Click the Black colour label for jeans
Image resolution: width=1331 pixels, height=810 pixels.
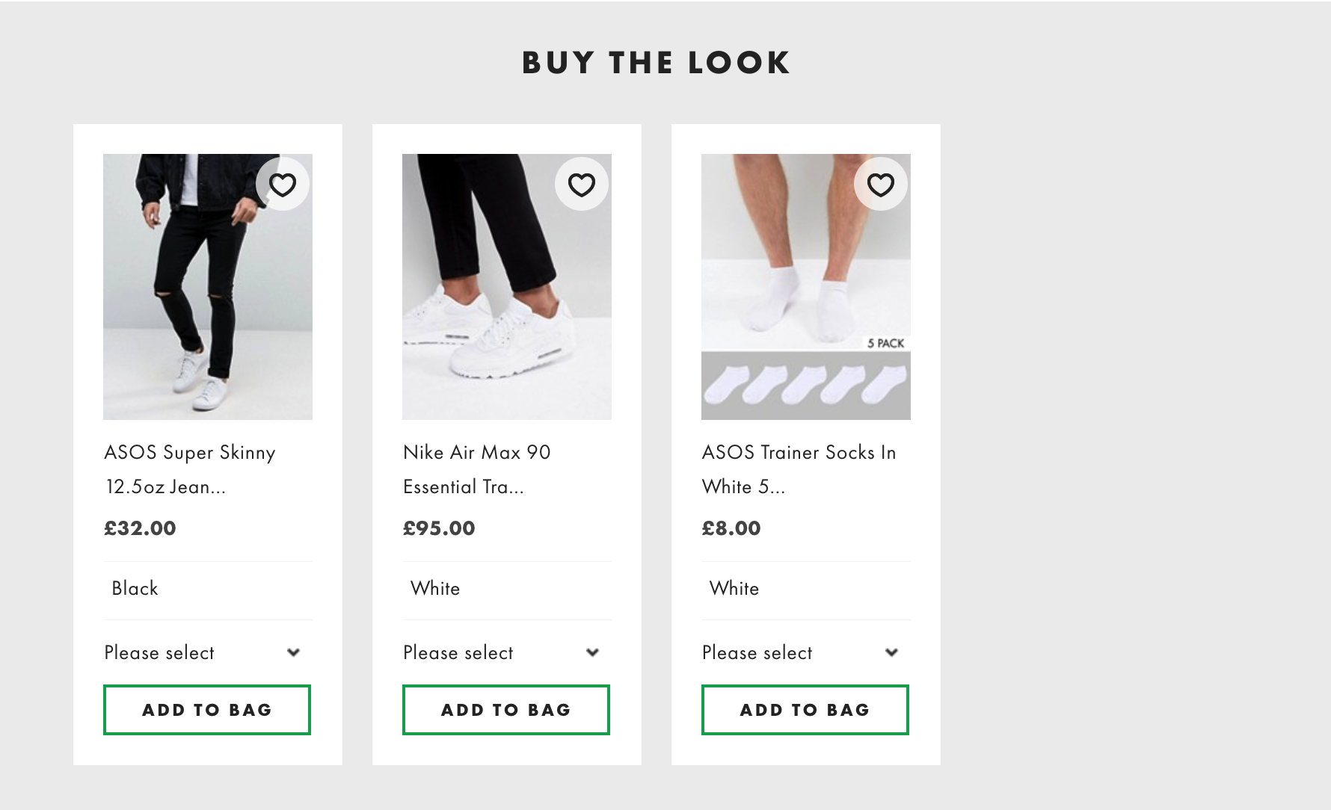point(135,589)
